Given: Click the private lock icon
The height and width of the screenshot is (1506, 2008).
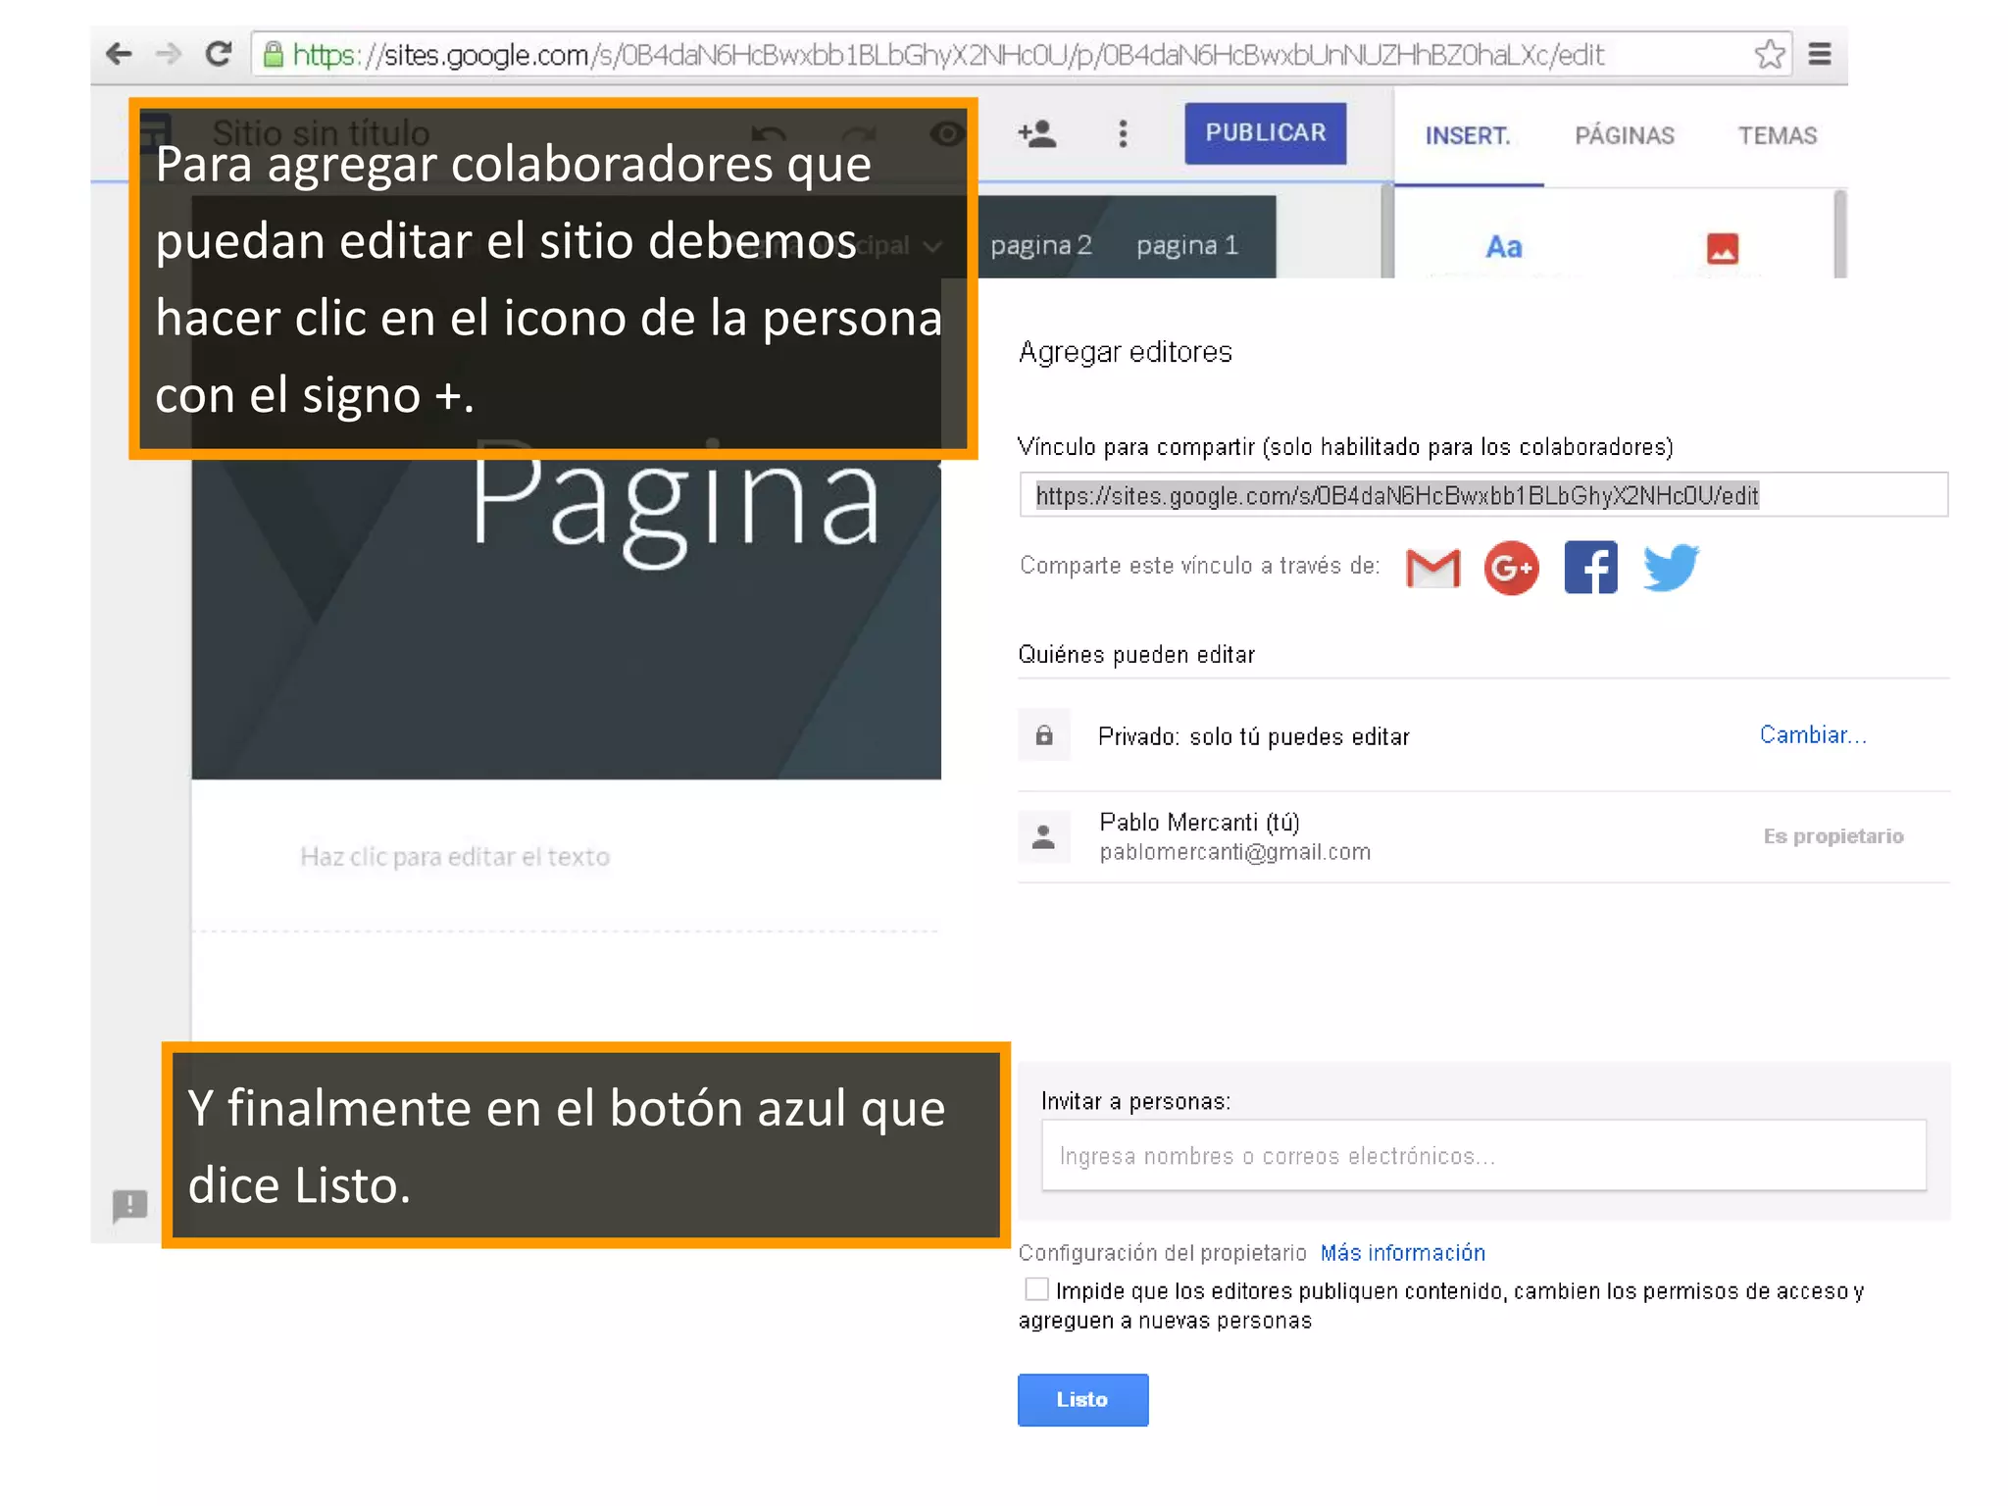Looking at the screenshot, I should [x=1044, y=735].
